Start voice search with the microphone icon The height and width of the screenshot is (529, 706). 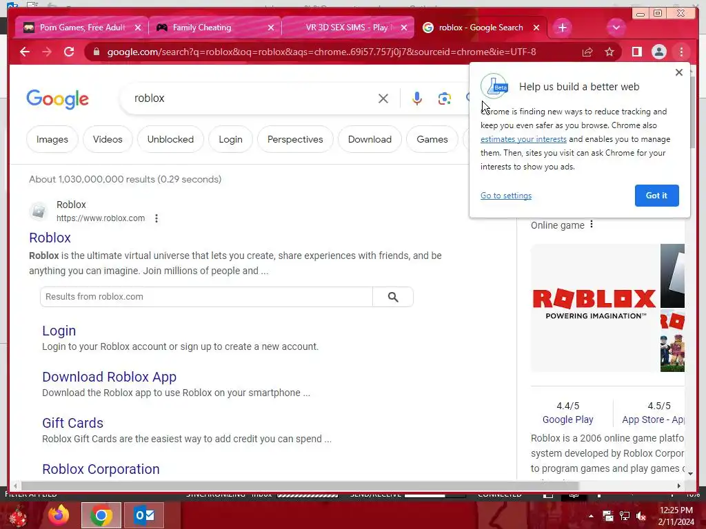click(x=417, y=98)
